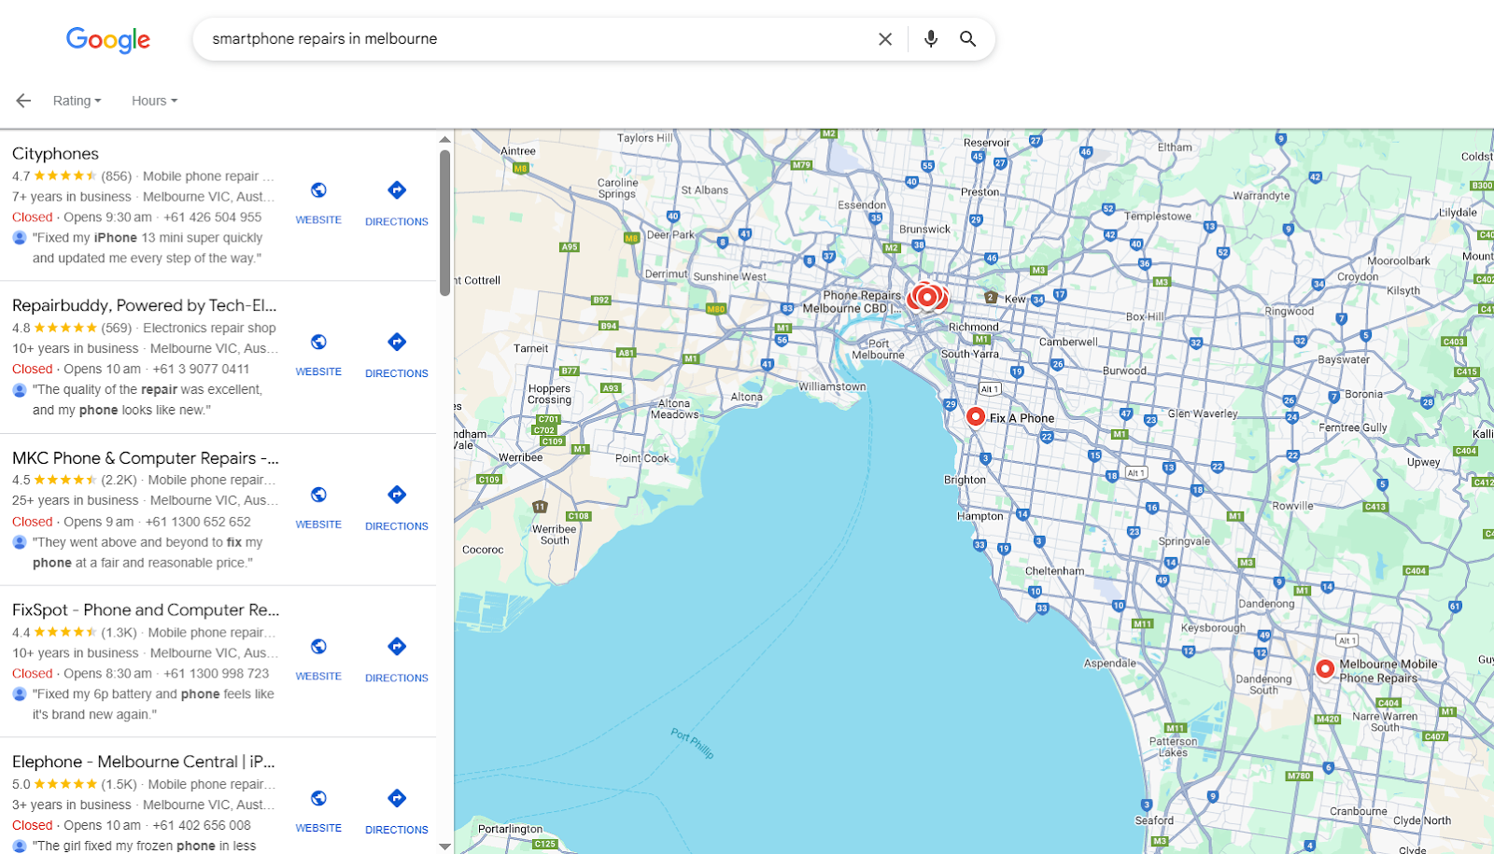Click inside the search input field
1494x854 pixels.
tap(537, 39)
